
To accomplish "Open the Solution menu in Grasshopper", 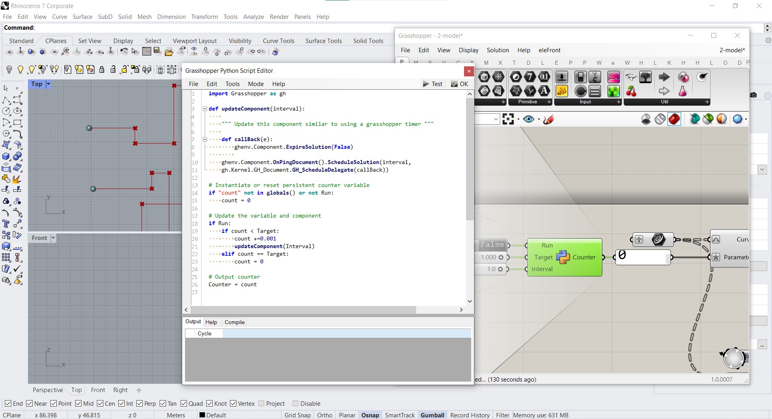I will tap(498, 50).
